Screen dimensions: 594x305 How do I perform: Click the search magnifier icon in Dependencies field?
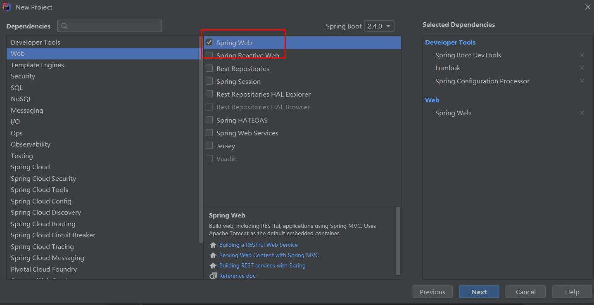pyautogui.click(x=64, y=26)
